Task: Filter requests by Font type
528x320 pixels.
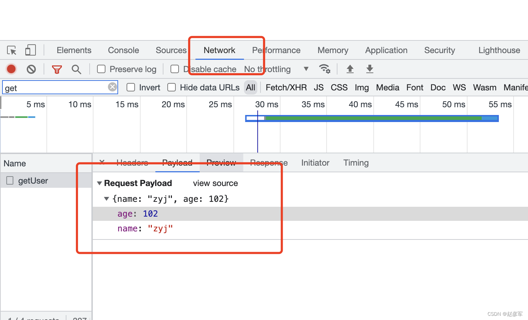Action: [415, 88]
